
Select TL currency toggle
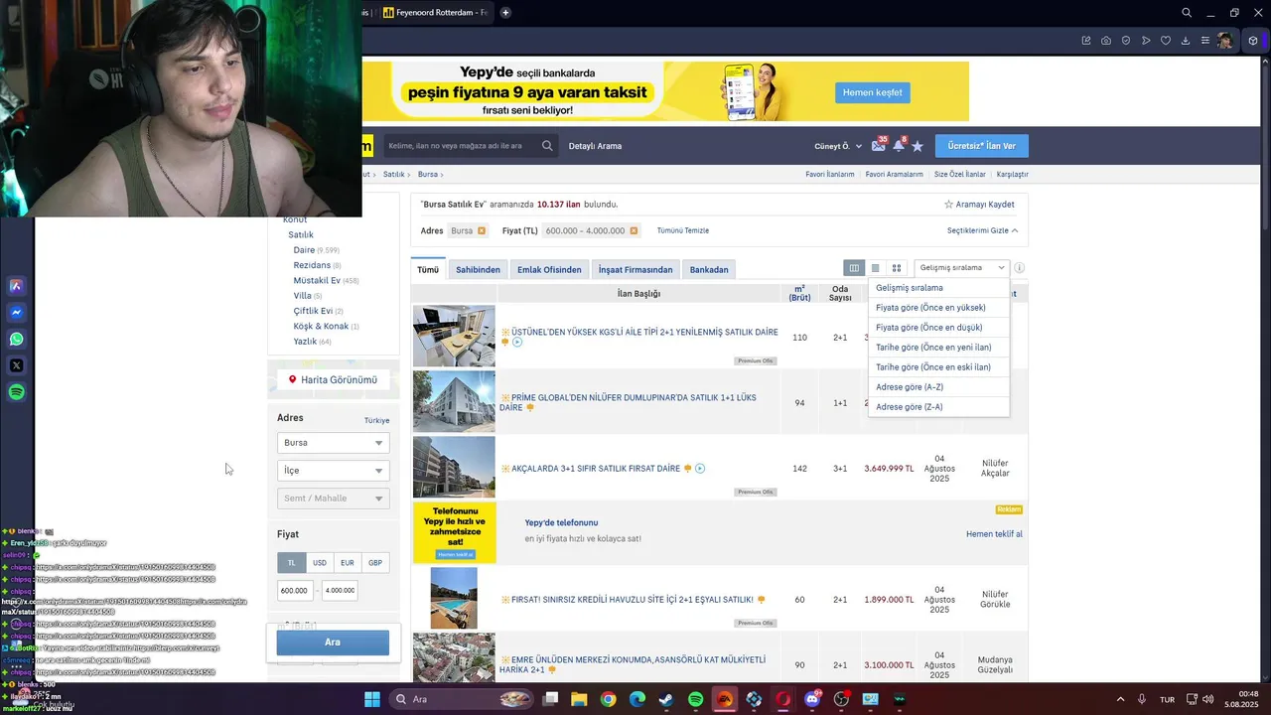292,562
